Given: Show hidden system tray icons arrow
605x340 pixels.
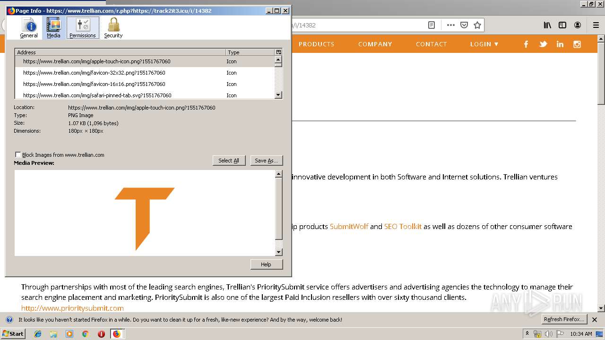Looking at the screenshot, I should (x=527, y=333).
